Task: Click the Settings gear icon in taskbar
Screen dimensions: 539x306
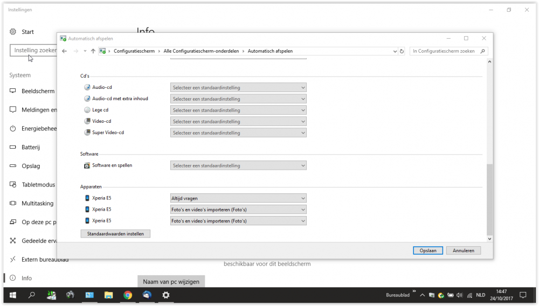Action: (166, 295)
